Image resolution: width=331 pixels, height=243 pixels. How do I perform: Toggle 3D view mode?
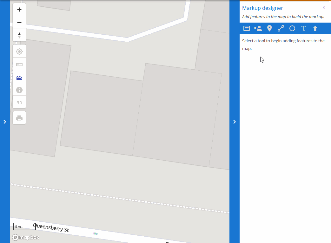point(19,102)
